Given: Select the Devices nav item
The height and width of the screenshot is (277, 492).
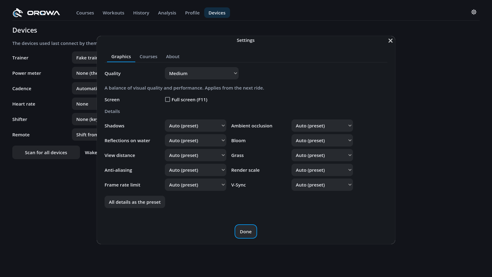Looking at the screenshot, I should 217,13.
